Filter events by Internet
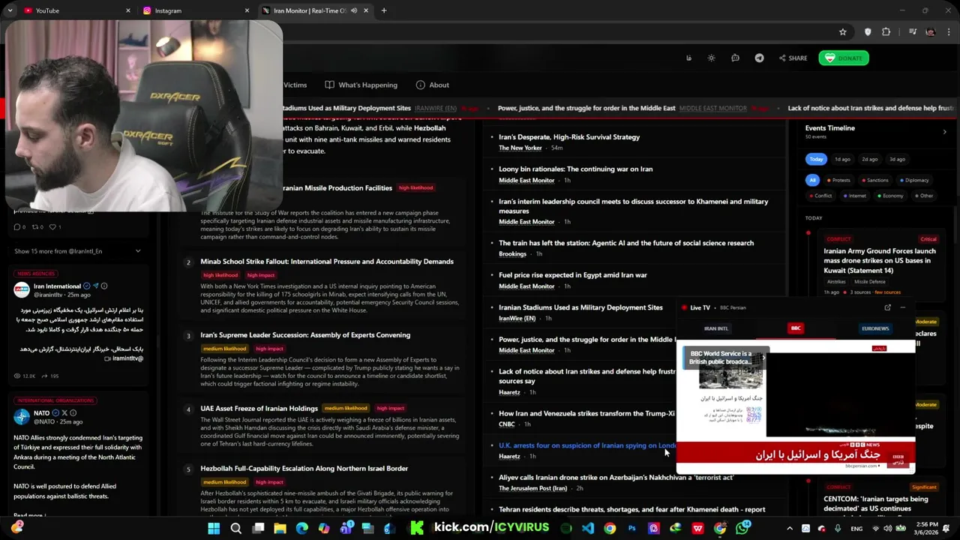 854,196
